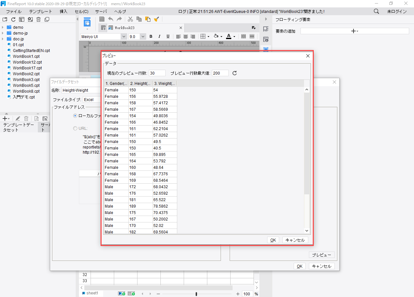
Task: Open the font color A swatch
Action: coord(229,36)
